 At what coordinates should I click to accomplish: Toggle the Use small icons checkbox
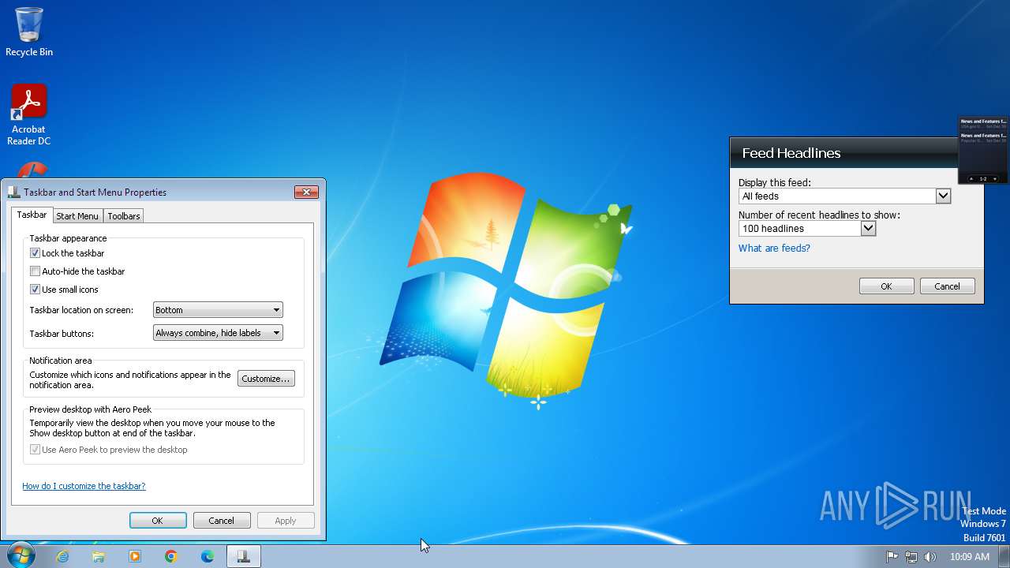coord(35,290)
